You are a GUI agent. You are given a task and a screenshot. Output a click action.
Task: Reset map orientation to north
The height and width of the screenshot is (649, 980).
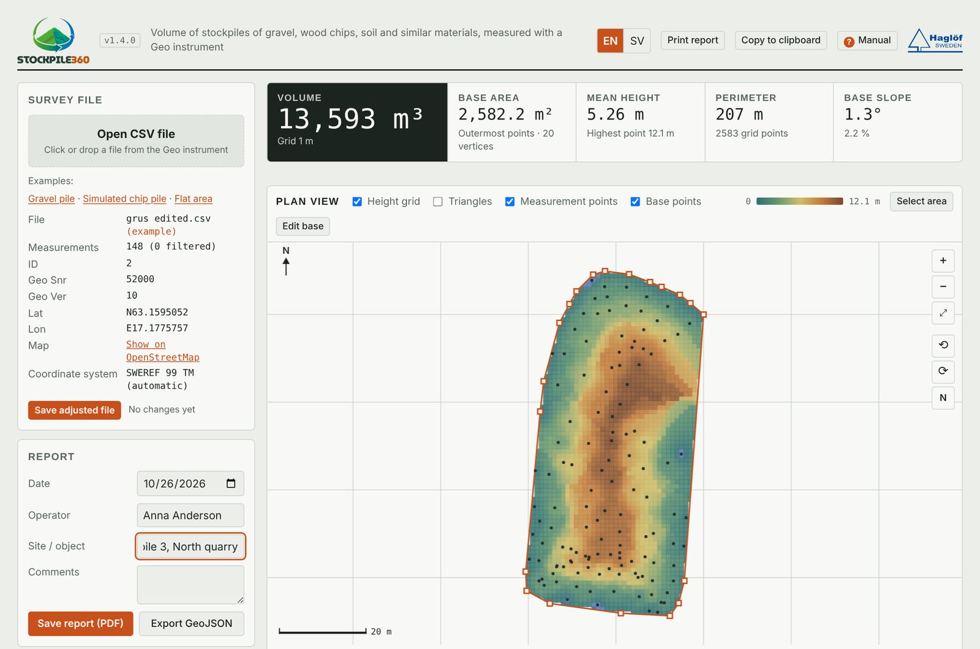943,398
